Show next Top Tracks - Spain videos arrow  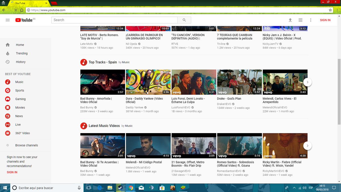point(307,82)
